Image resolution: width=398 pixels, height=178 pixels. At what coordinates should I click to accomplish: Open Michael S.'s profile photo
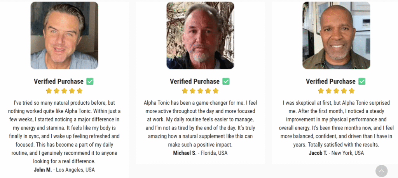[x=200, y=35]
